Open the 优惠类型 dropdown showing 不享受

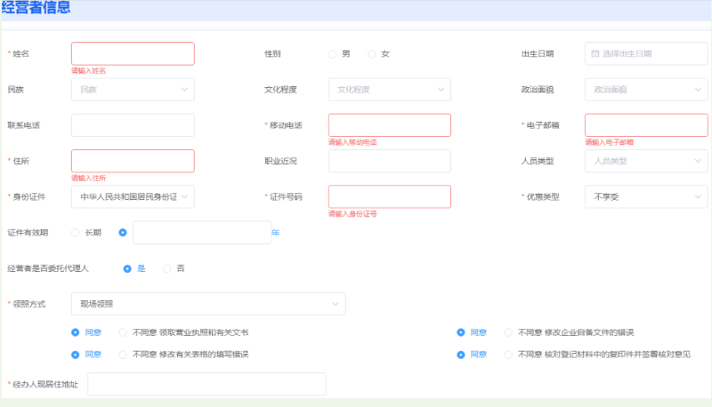point(646,196)
